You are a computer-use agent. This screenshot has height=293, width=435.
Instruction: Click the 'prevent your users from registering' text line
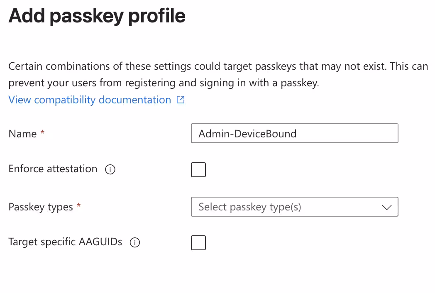pyautogui.click(x=164, y=83)
